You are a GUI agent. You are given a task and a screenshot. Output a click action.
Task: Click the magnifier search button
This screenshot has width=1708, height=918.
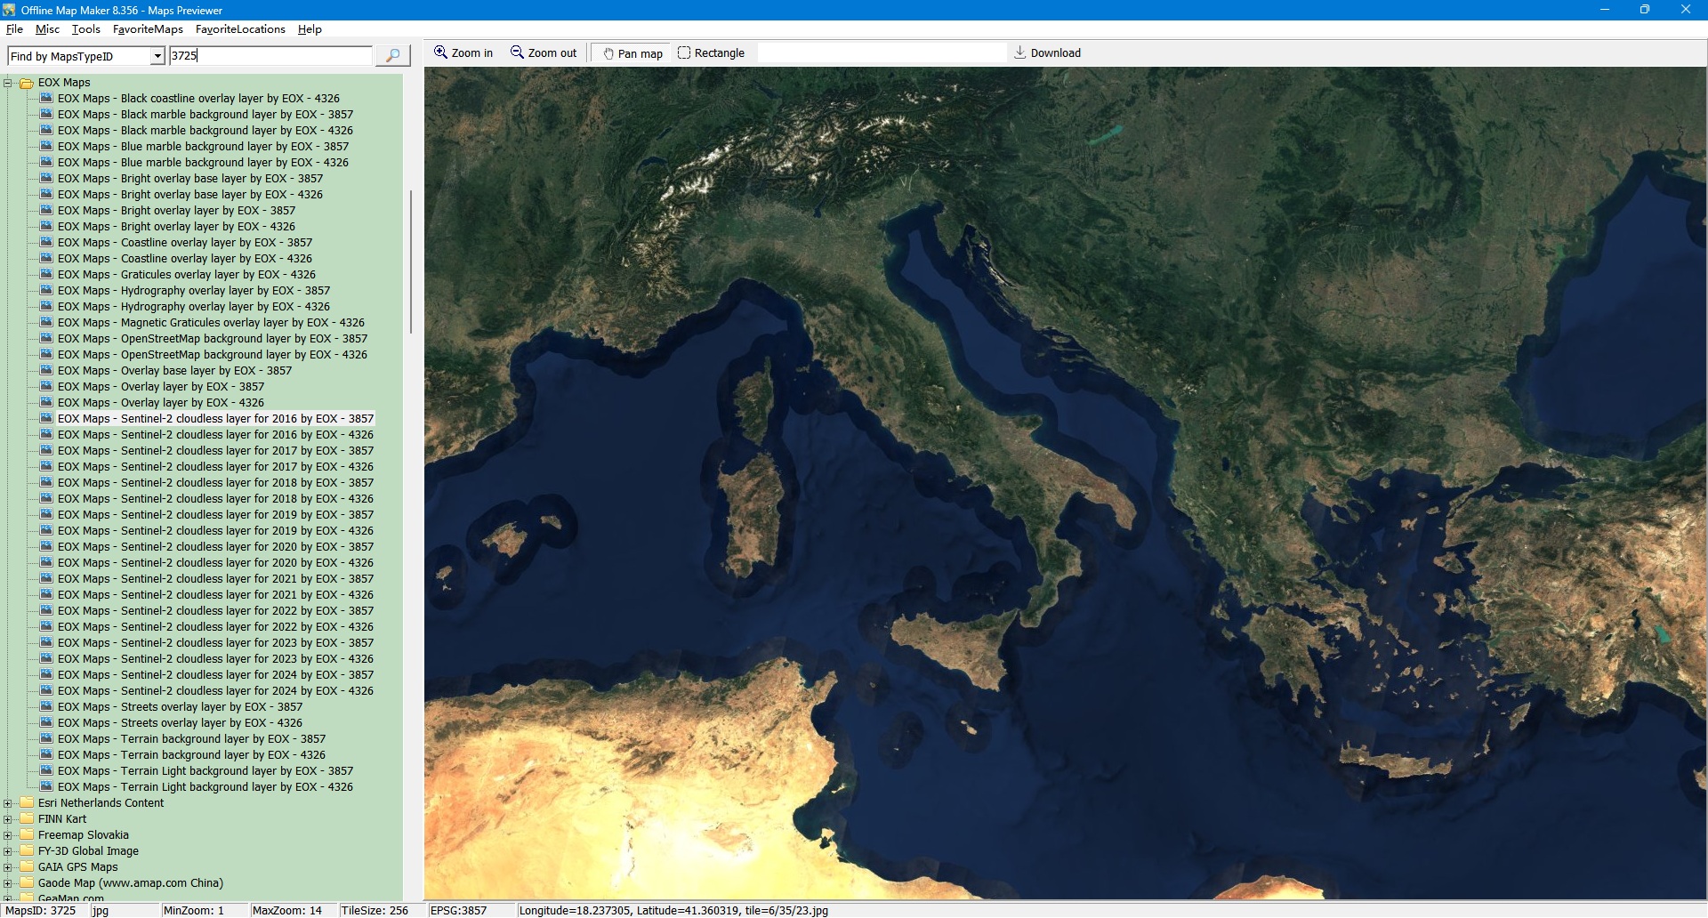pyautogui.click(x=392, y=56)
